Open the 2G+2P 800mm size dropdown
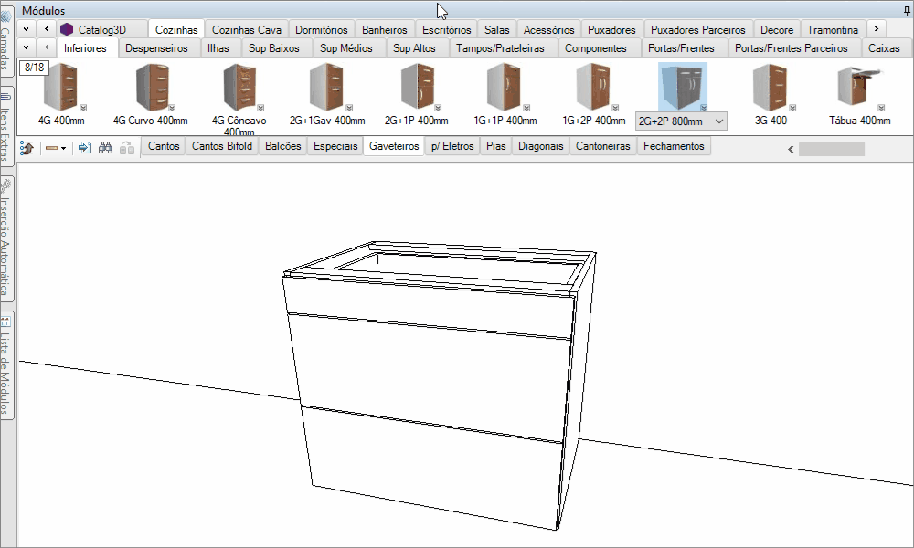 tap(719, 121)
